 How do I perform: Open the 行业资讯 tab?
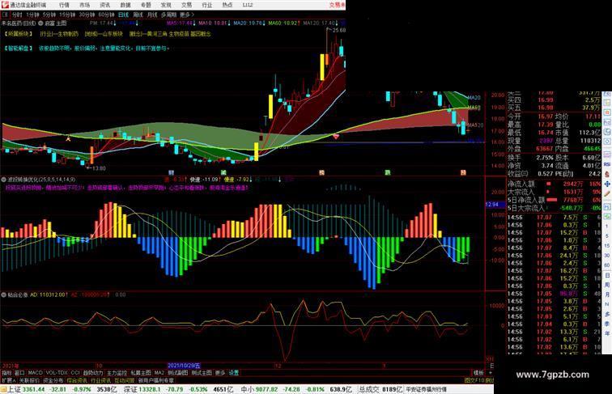(100, 380)
